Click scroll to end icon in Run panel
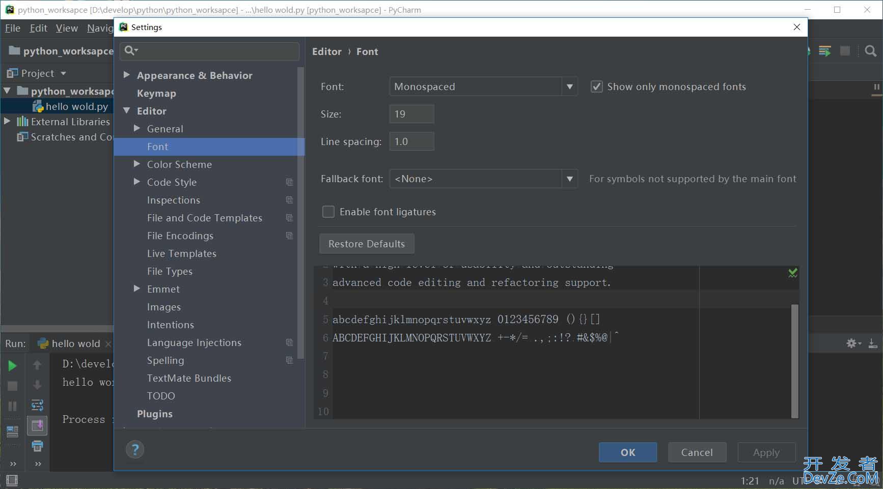Screen dimensions: 883x489 coord(37,425)
